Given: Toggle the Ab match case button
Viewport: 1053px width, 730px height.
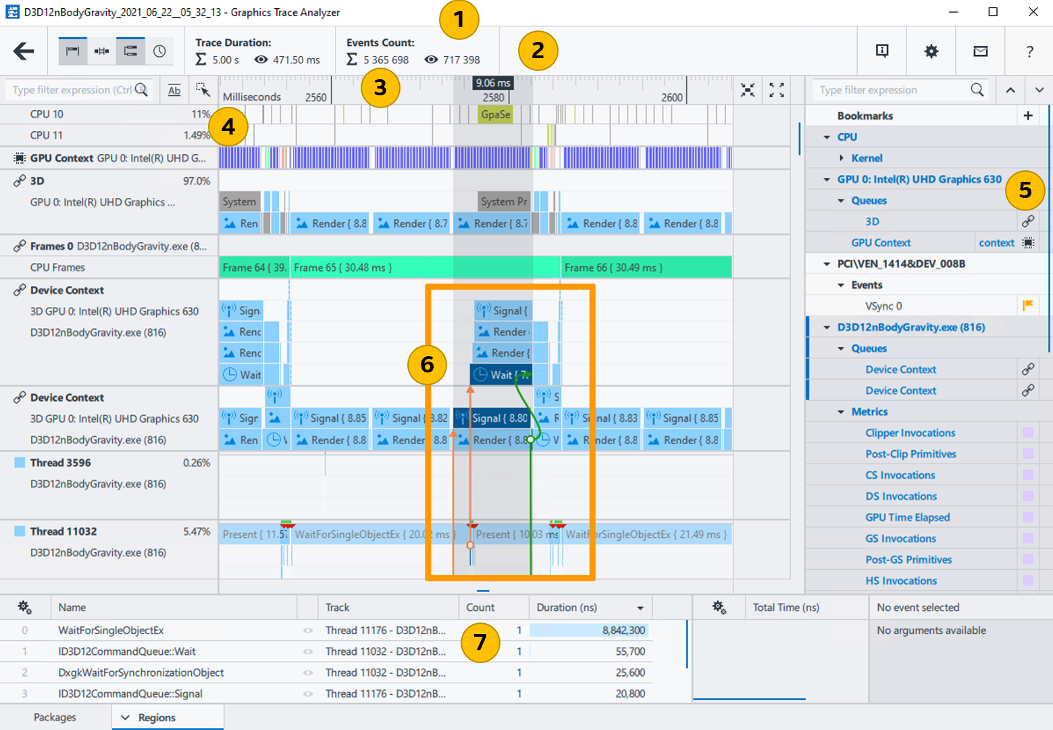Looking at the screenshot, I should coord(174,90).
